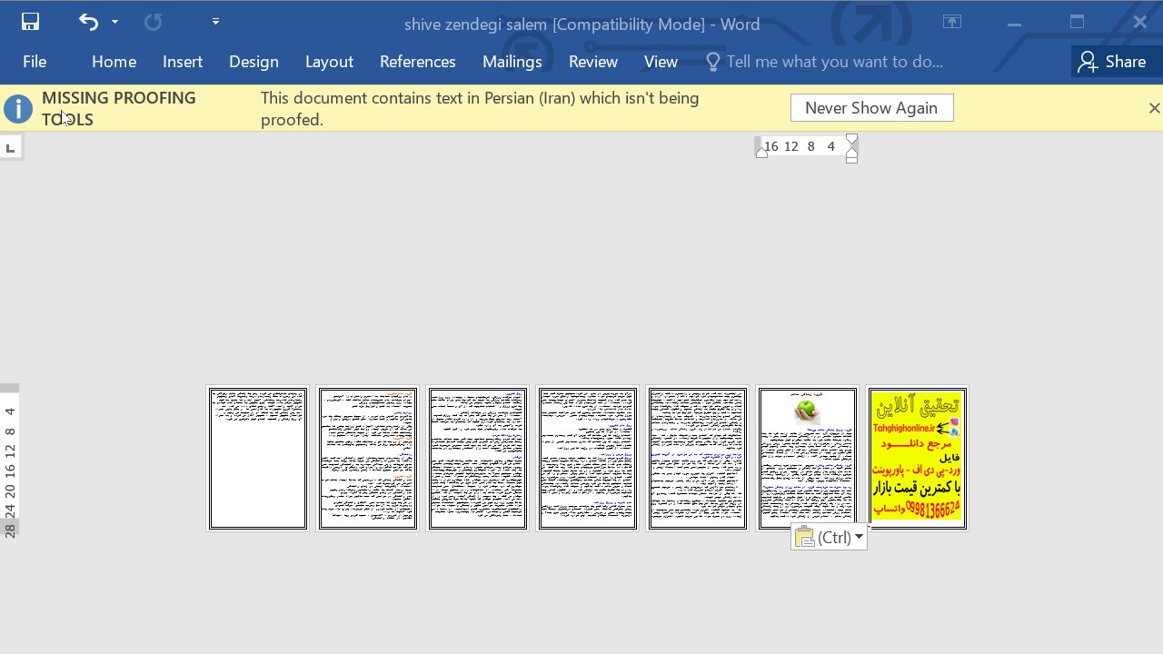Screen dimensions: 1163x654
Task: Click the Redo repeat icon
Action: coord(153,22)
